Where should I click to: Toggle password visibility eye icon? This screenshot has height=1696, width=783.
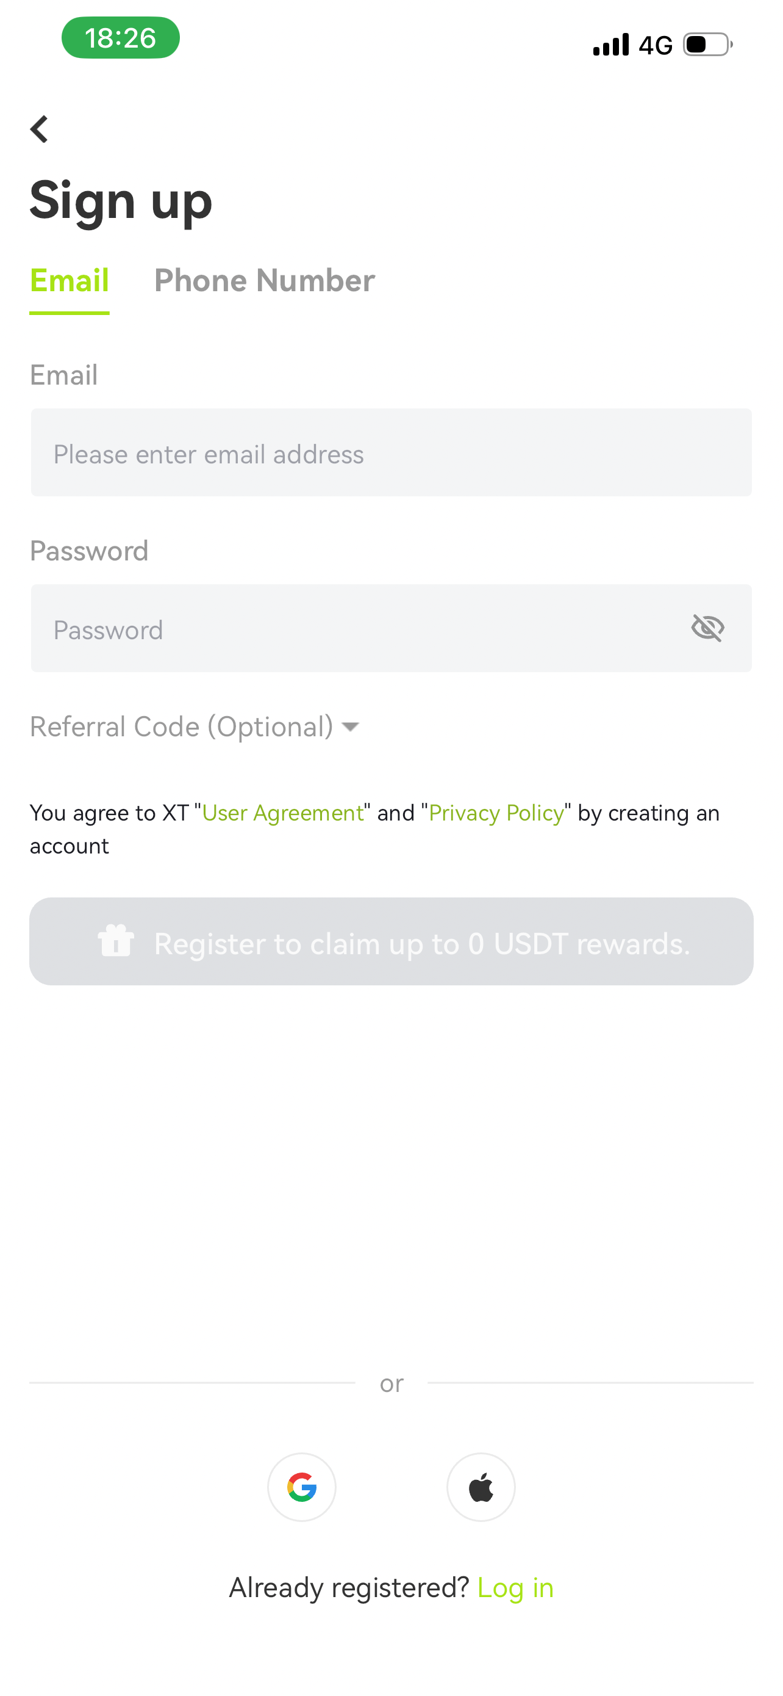click(707, 628)
